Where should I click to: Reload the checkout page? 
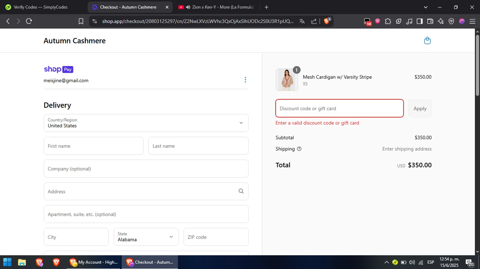tap(29, 21)
